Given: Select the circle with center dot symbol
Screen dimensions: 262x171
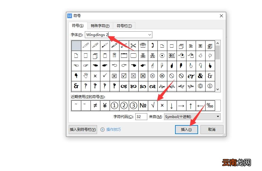Looking at the screenshot, I should click(x=162, y=55).
